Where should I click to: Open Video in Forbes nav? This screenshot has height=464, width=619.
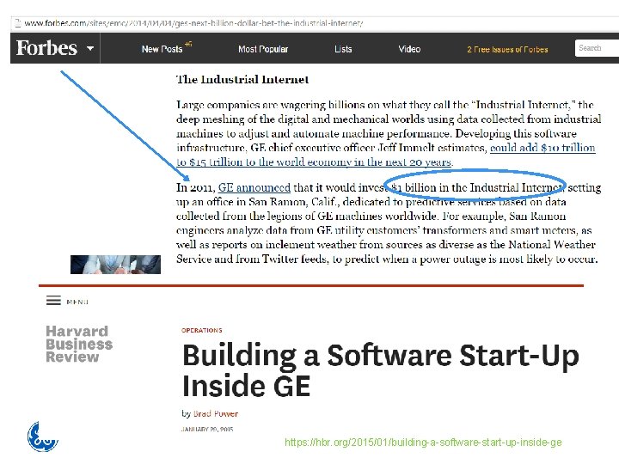[409, 49]
